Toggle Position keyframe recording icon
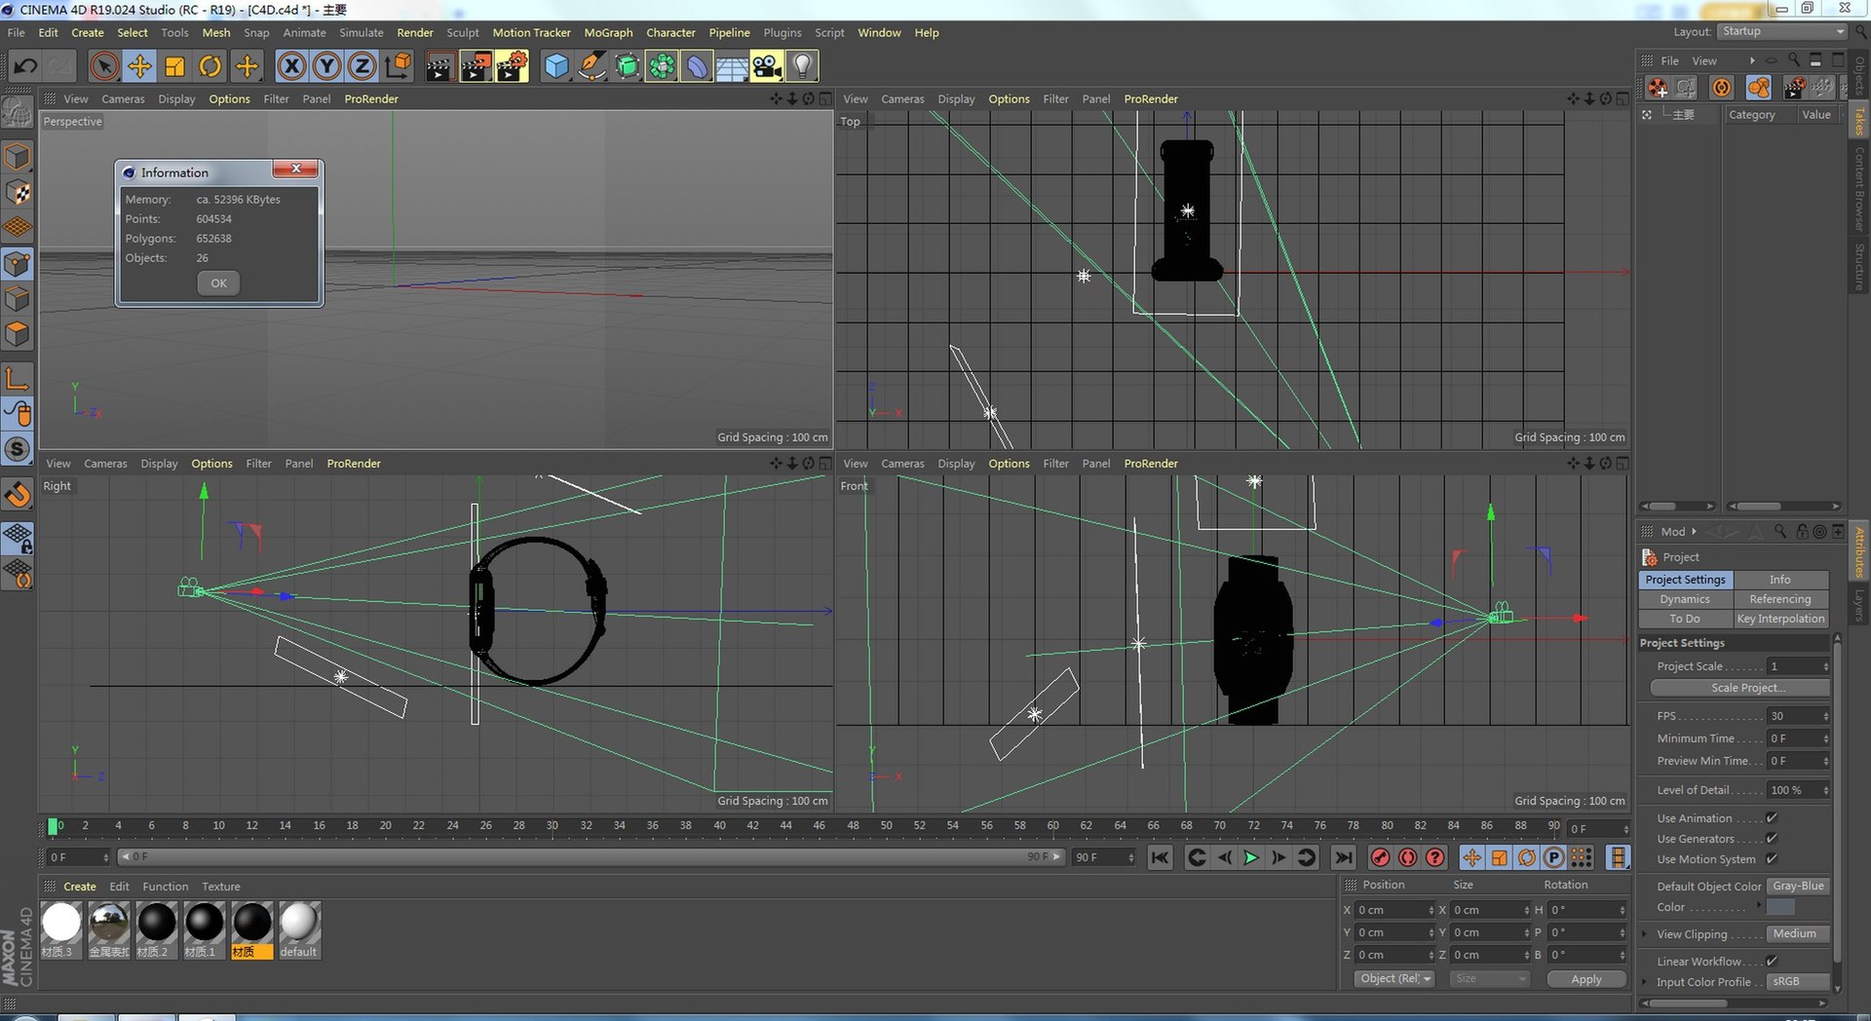Viewport: 1871px width, 1021px height. point(1471,857)
